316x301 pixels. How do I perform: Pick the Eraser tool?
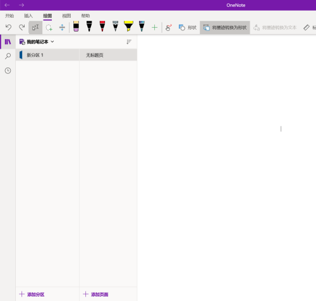point(76,27)
